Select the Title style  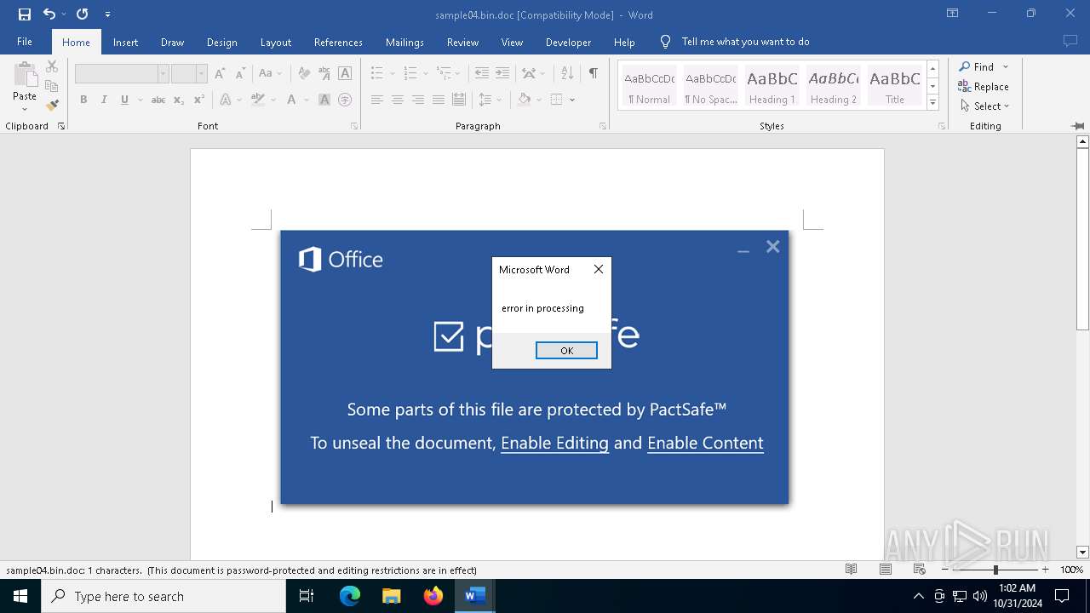coord(895,87)
